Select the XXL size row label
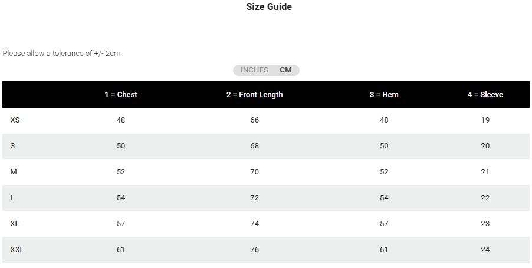532x268 pixels. pyautogui.click(x=17, y=250)
